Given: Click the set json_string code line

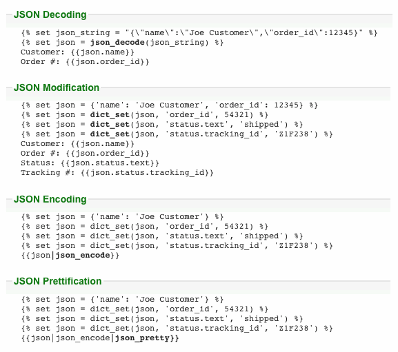Looking at the screenshot, I should 199,32.
